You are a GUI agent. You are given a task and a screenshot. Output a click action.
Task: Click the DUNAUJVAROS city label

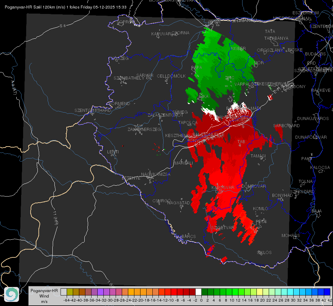[313, 119]
